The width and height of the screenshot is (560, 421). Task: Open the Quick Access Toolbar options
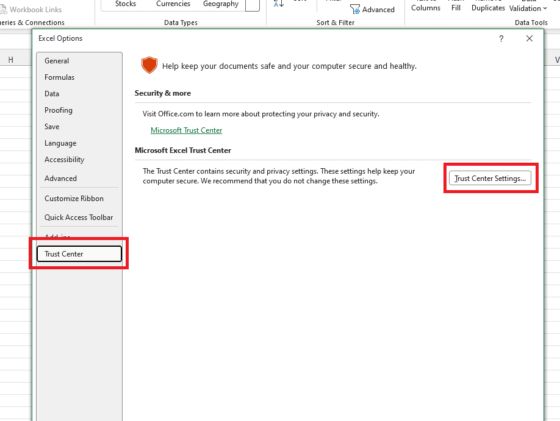pos(79,218)
